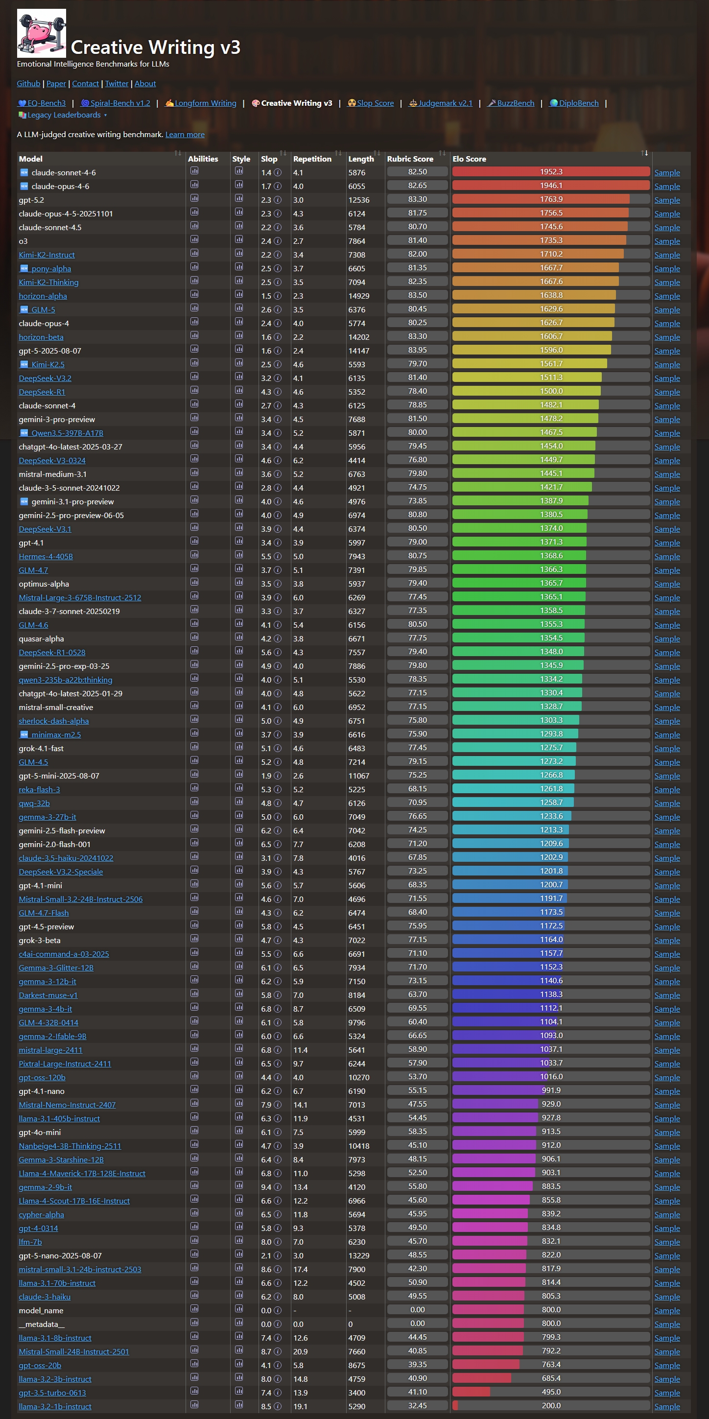Open the DiploBench leaderboard tab
709x1419 pixels.
click(573, 103)
